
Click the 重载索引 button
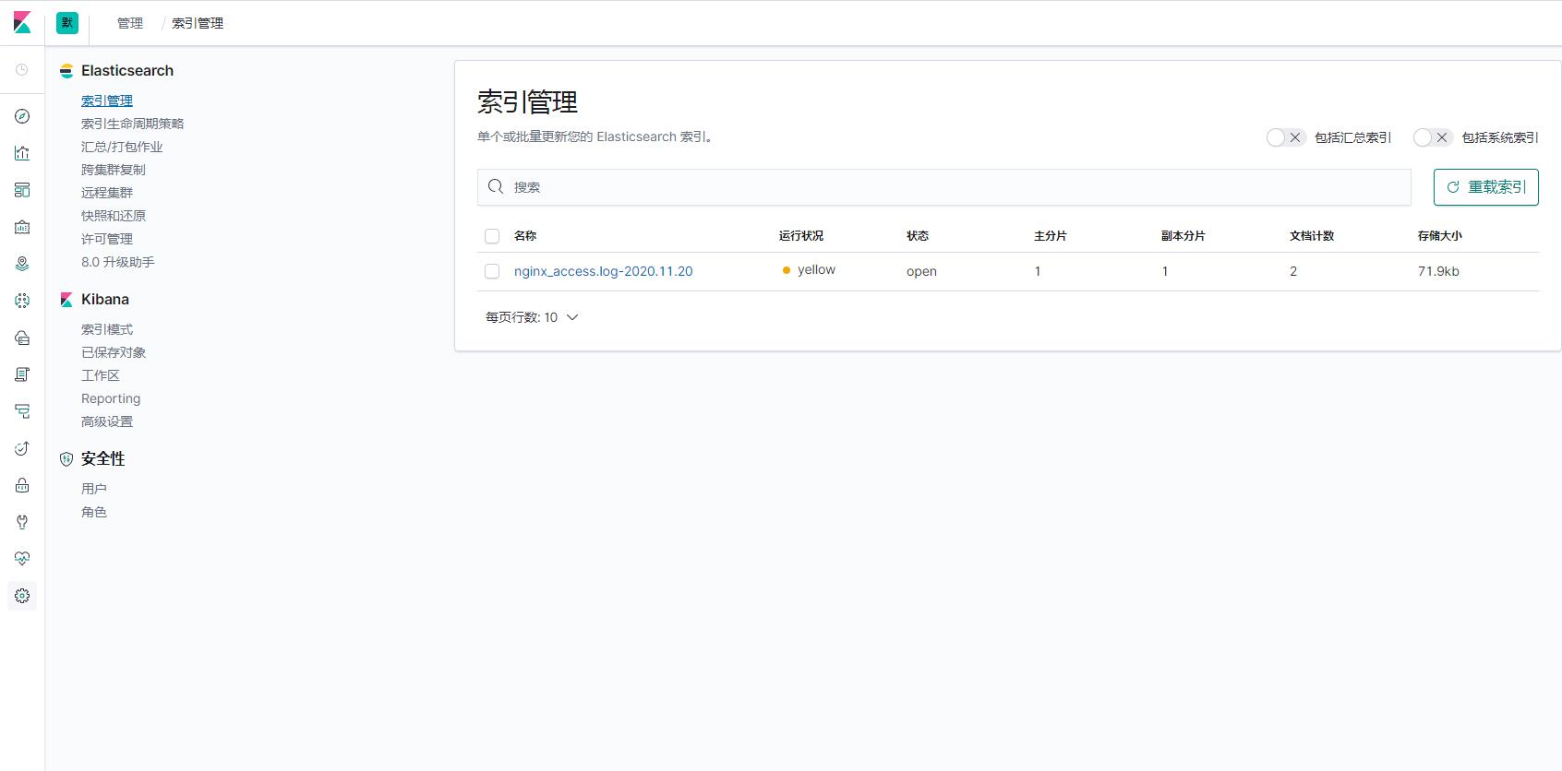click(x=1485, y=187)
